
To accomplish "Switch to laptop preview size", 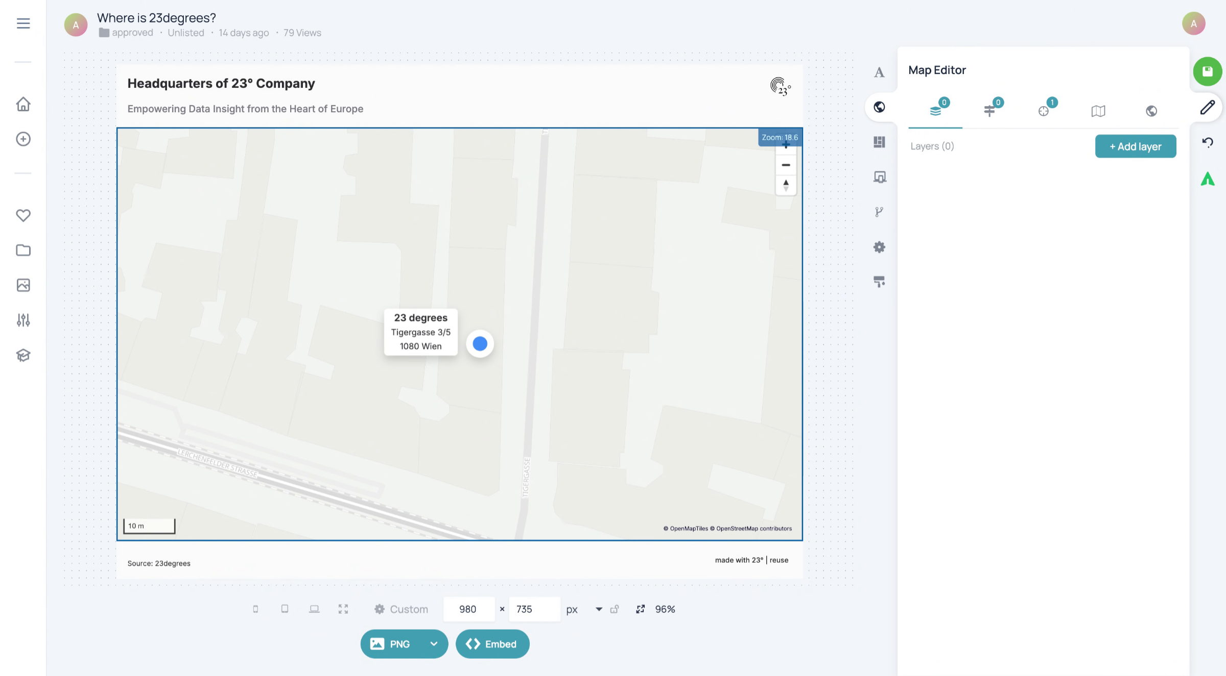I will coord(314,609).
